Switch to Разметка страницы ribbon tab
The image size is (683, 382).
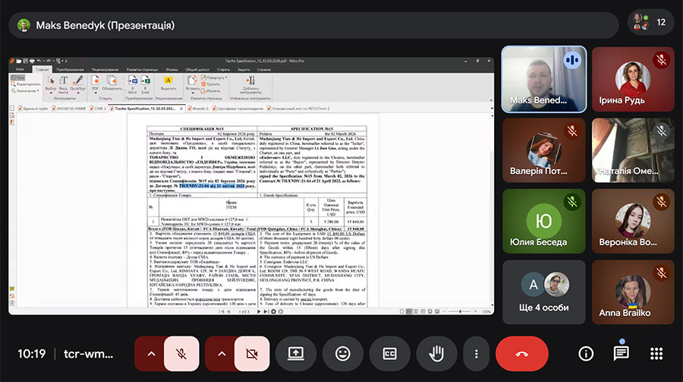[143, 69]
